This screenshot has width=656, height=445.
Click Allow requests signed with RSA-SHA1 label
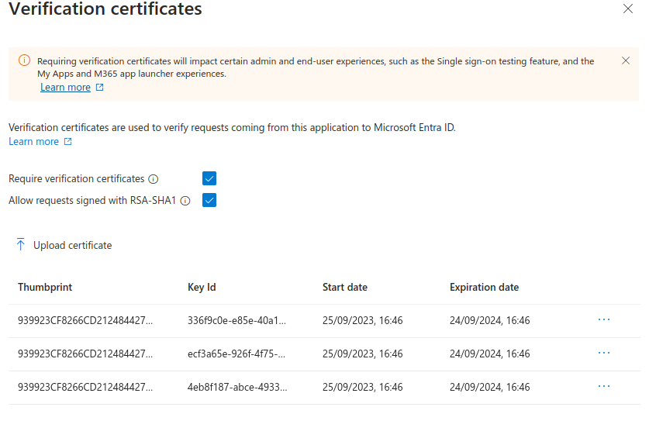pos(92,200)
